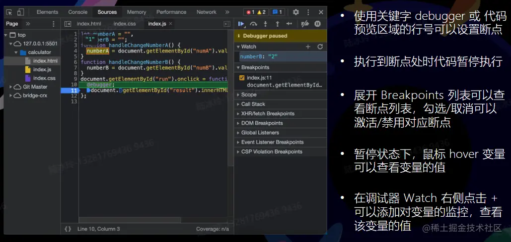Screen dimensions: 511x242
Task: Open the Page pane more tabs chevron
Action: point(28,24)
